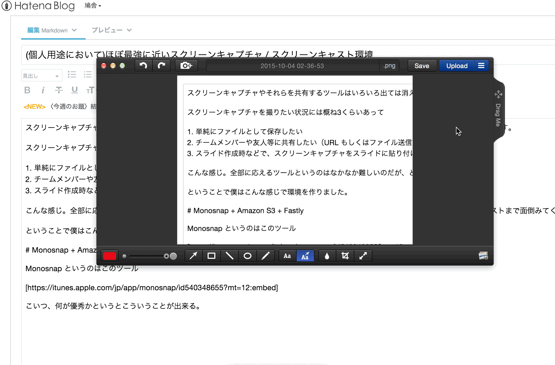
Task: Set line thickness slider to maximum
Action: coord(174,256)
